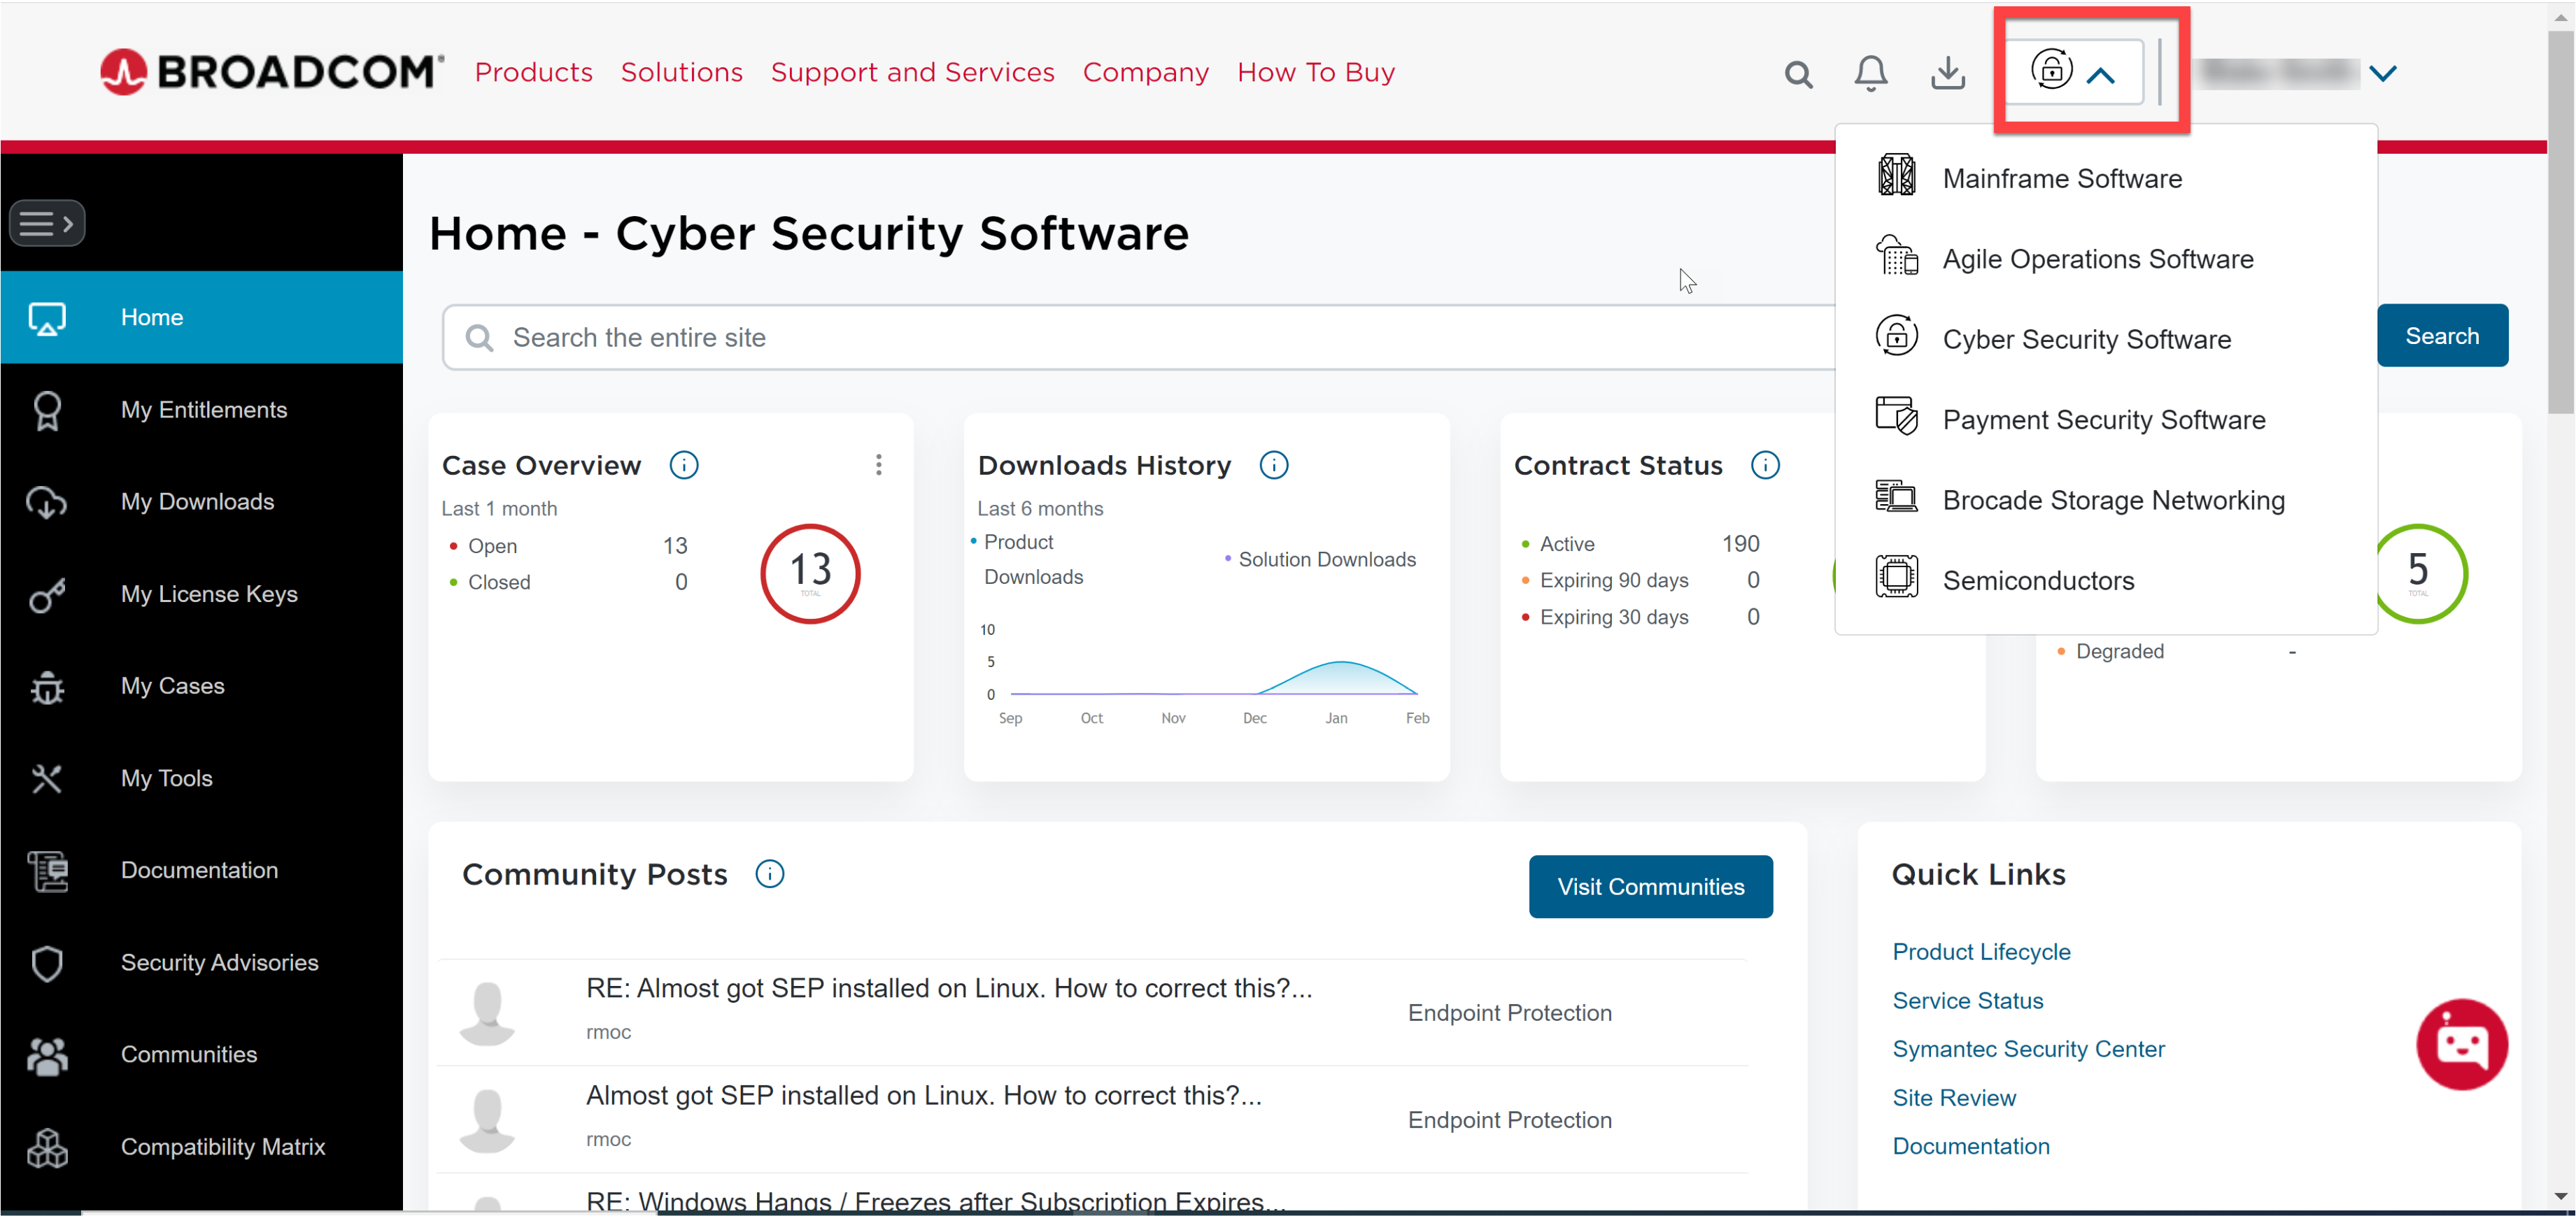The width and height of the screenshot is (2576, 1216).
Task: Open the Company menu
Action: [1146, 73]
